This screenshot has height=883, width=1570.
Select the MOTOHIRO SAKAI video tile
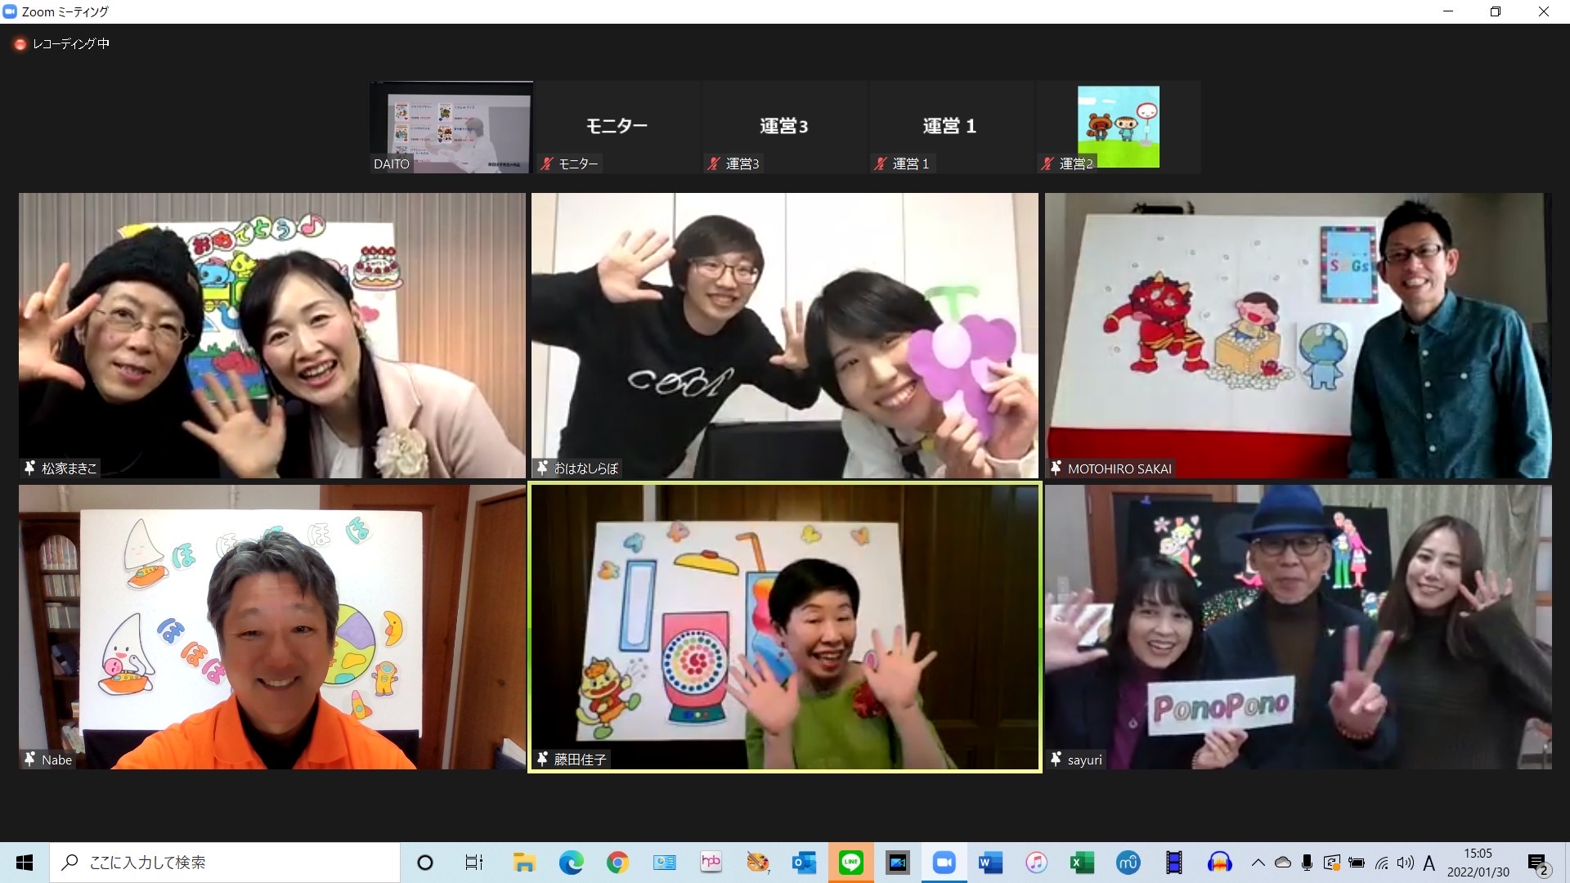(1299, 335)
